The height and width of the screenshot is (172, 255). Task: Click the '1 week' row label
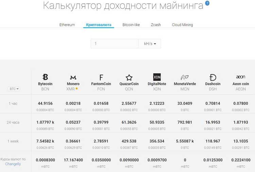click(x=13, y=141)
